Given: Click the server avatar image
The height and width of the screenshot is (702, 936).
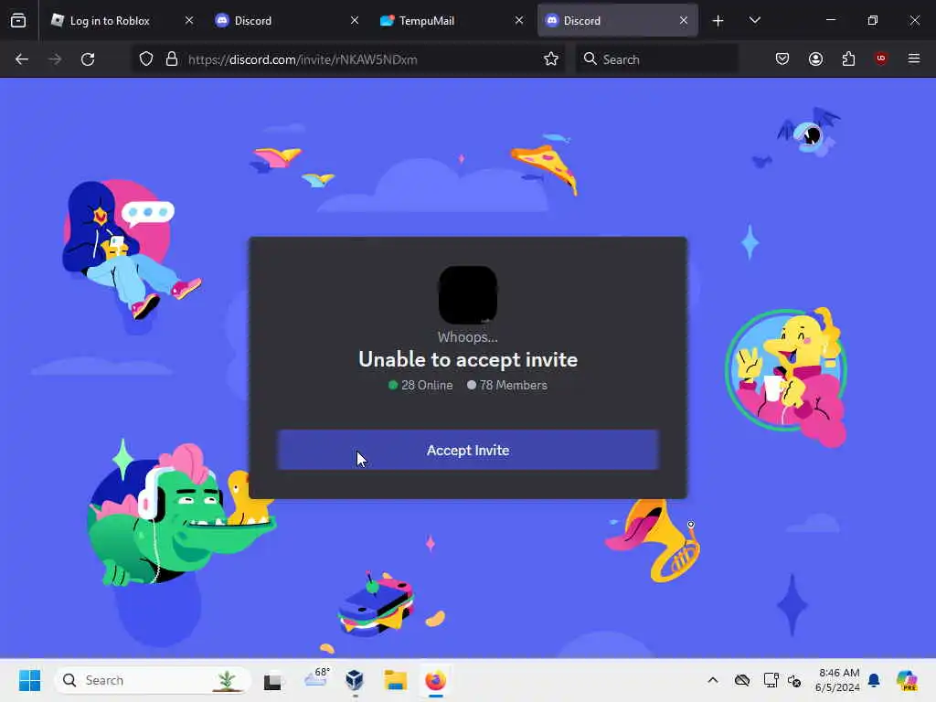Looking at the screenshot, I should point(468,295).
